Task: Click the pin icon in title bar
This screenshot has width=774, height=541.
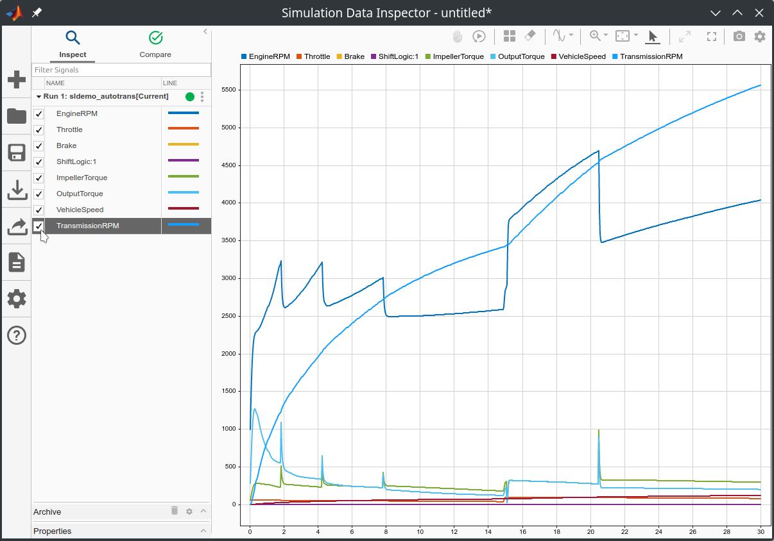Action: pyautogui.click(x=37, y=12)
